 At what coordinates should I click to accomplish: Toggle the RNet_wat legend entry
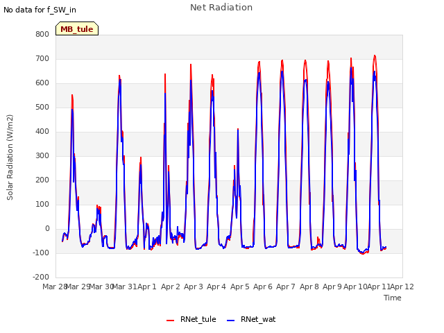251,319
